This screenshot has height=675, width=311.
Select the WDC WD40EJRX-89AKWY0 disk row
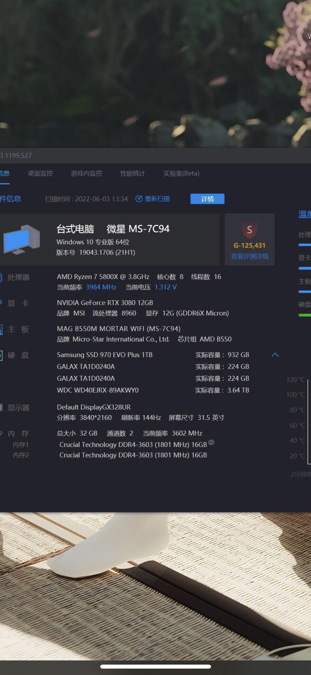(98, 390)
